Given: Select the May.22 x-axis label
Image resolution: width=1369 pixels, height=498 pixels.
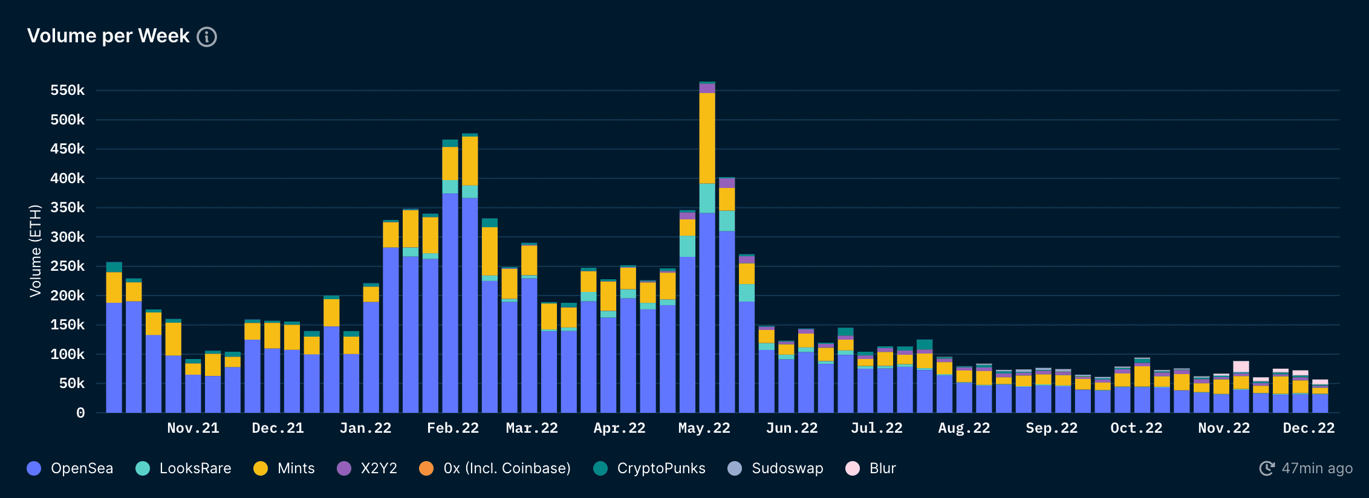Looking at the screenshot, I should point(704,428).
